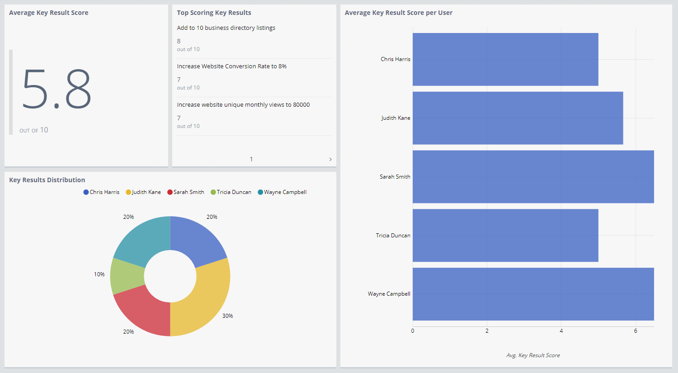Open 'Increase website unique monthly views' result
678x373 pixels.
coord(243,105)
